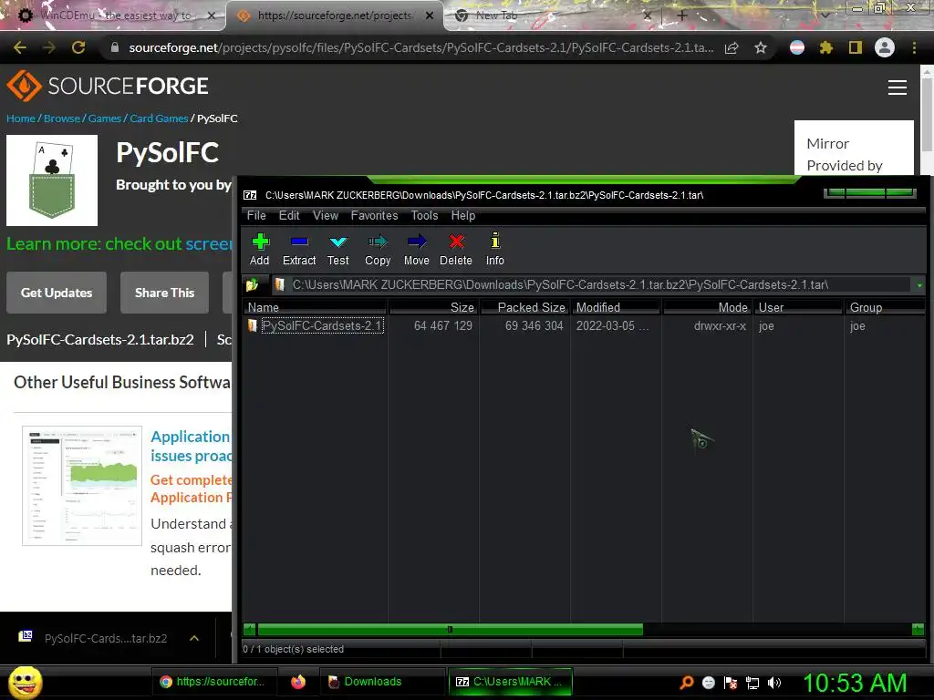
Task: Open the 7-Zip View menu
Action: tap(326, 215)
